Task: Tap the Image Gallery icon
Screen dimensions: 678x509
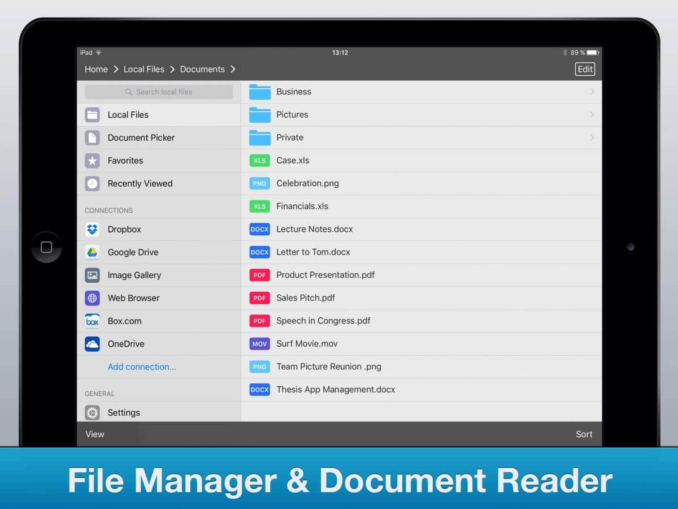Action: (x=92, y=275)
